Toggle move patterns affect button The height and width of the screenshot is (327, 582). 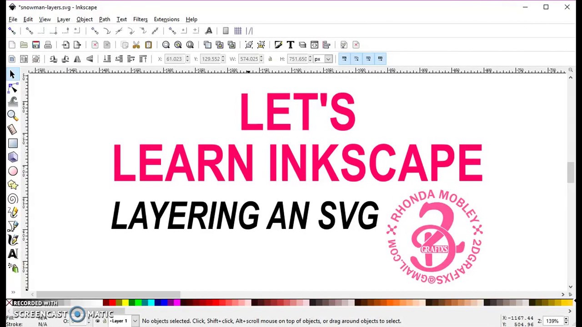point(380,59)
